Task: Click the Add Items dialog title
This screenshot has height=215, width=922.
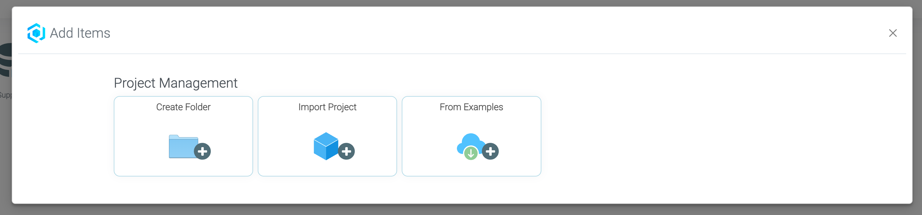Action: pos(79,33)
